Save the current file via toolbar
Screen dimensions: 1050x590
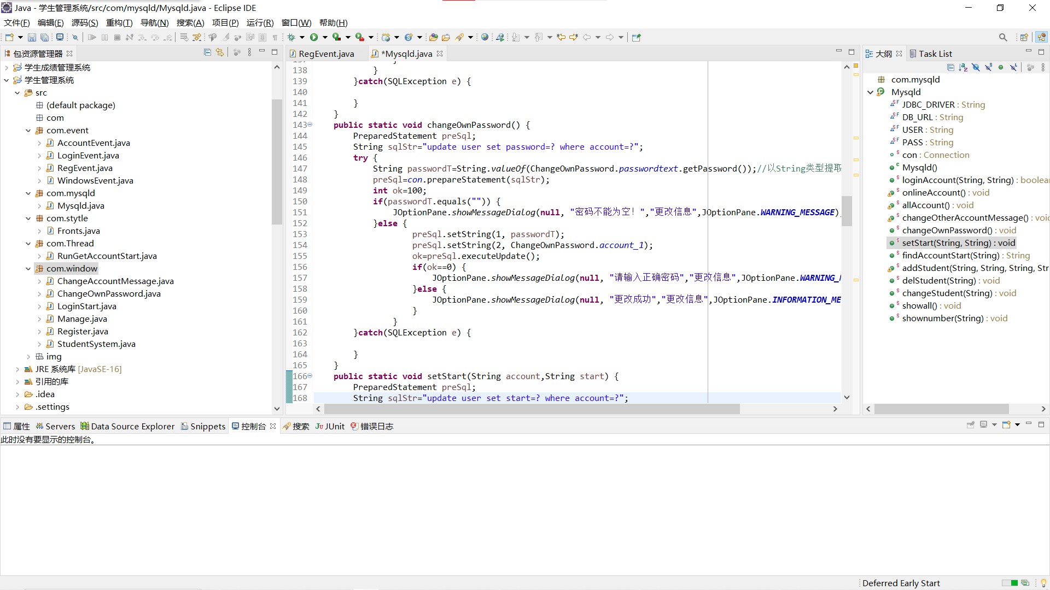tap(32, 37)
